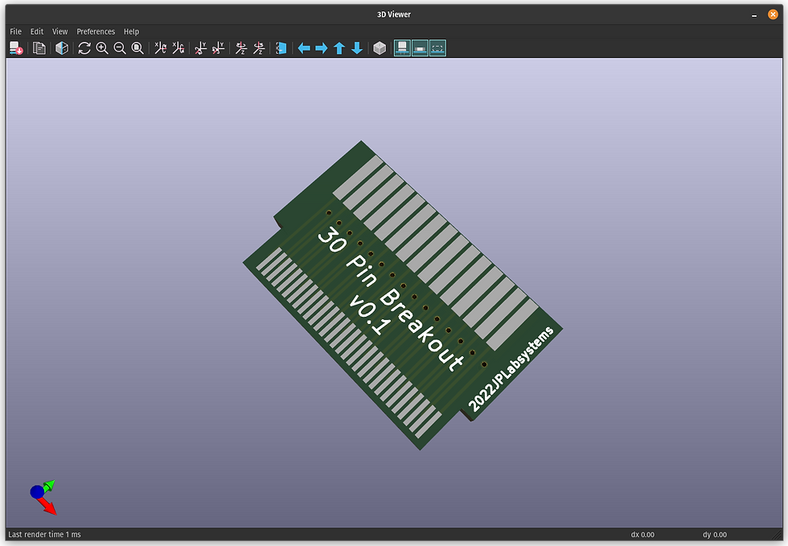The width and height of the screenshot is (788, 546).
Task: Zoom out of the board
Action: pos(120,48)
